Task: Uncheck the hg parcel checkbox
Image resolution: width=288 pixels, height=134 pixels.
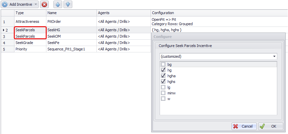Action: tap(163, 70)
